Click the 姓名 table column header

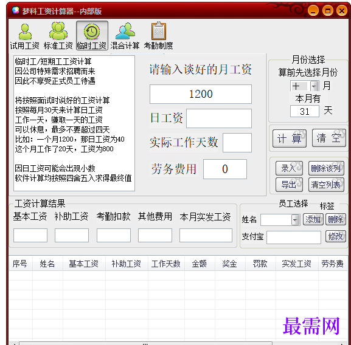tap(47, 264)
